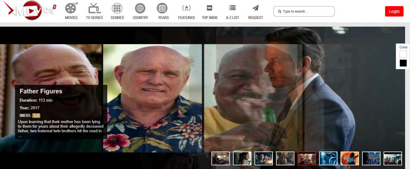Open TV-Series via the television icon
Viewport: 410px width, 169px height.
click(x=94, y=8)
